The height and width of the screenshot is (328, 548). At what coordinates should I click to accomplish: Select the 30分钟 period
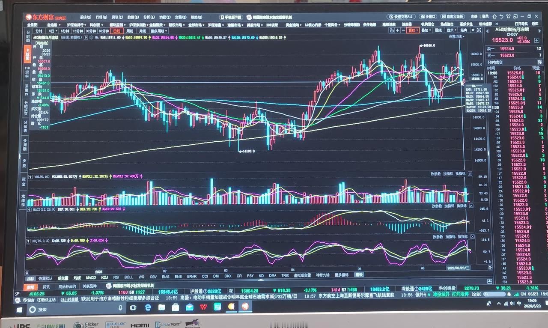90,31
